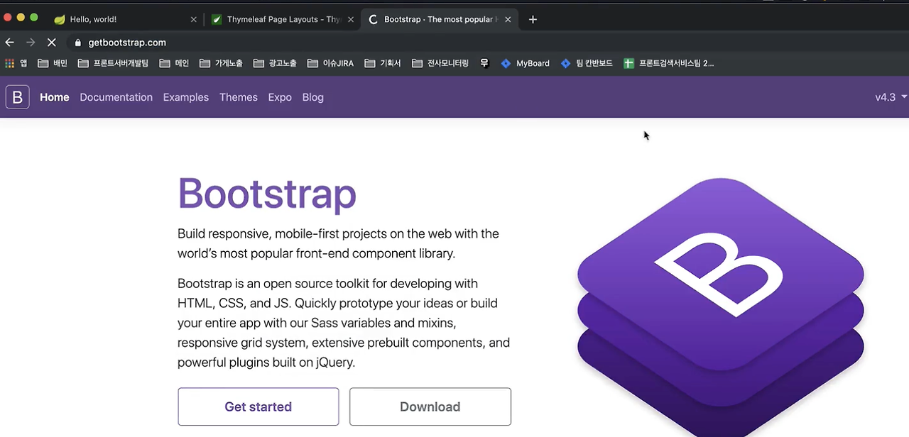Go back to previous page

(10, 43)
